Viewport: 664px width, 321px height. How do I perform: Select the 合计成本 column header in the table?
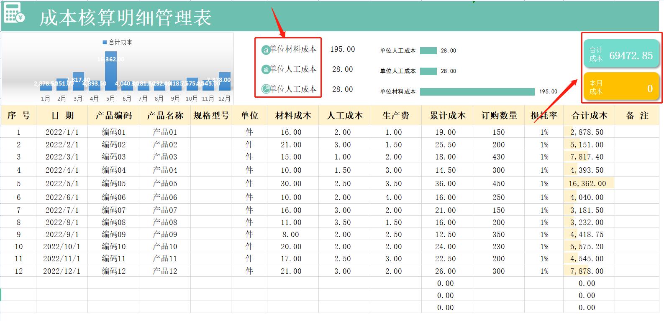pos(589,116)
